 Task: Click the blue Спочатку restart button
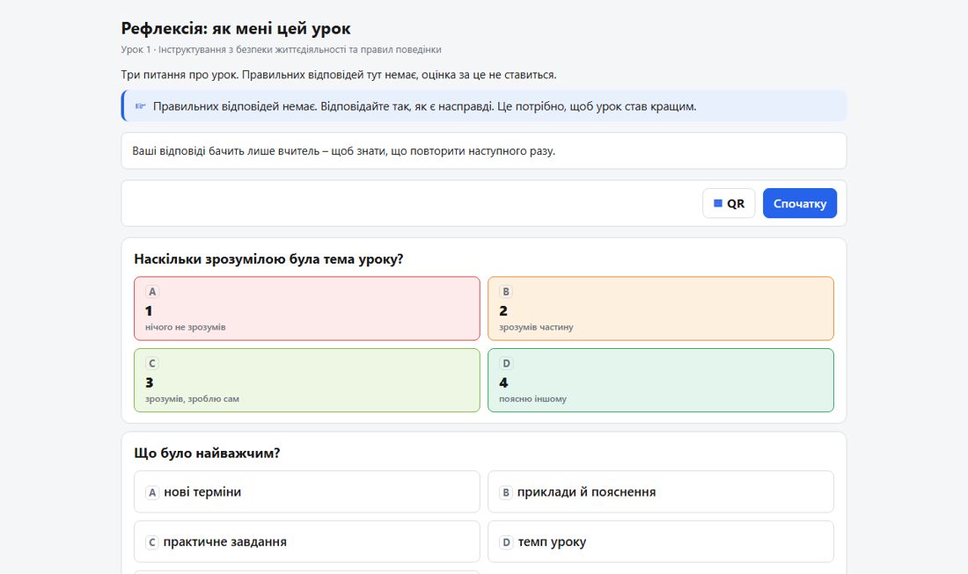(799, 203)
